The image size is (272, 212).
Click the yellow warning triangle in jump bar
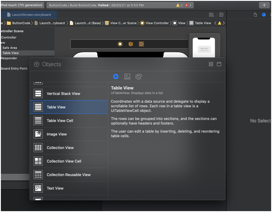220,23
